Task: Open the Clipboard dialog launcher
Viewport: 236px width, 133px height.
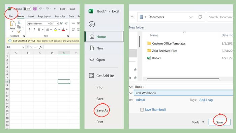Action: click(x=24, y=36)
